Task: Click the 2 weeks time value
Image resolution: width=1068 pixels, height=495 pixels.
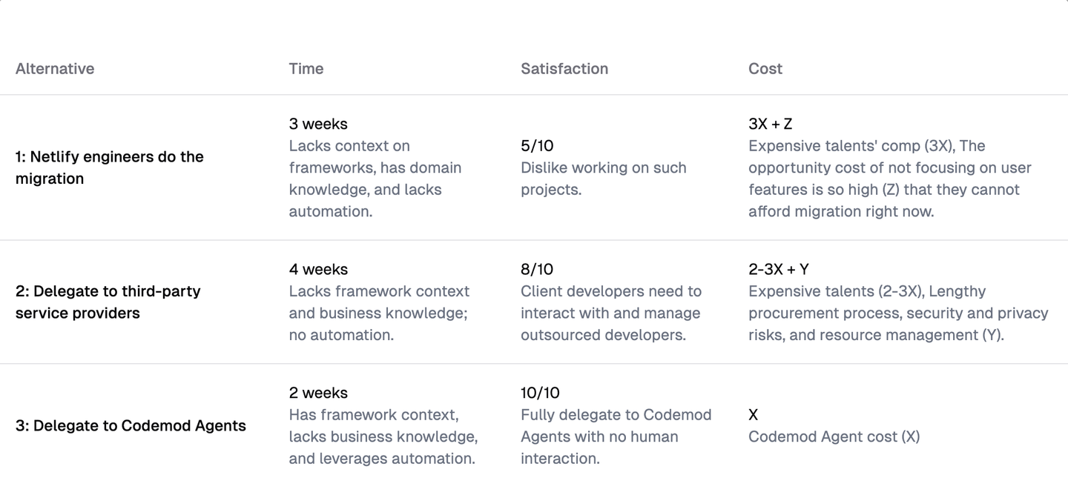Action: 318,393
